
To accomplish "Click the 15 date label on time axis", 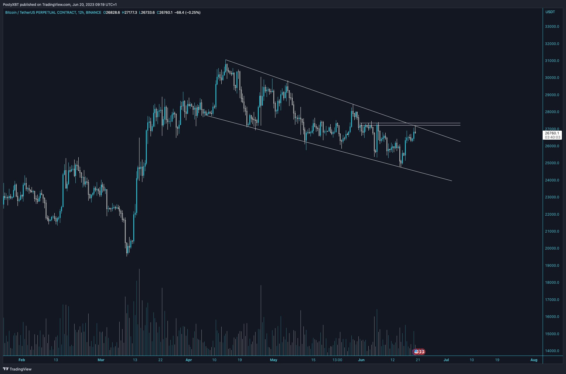I will tap(313, 360).
